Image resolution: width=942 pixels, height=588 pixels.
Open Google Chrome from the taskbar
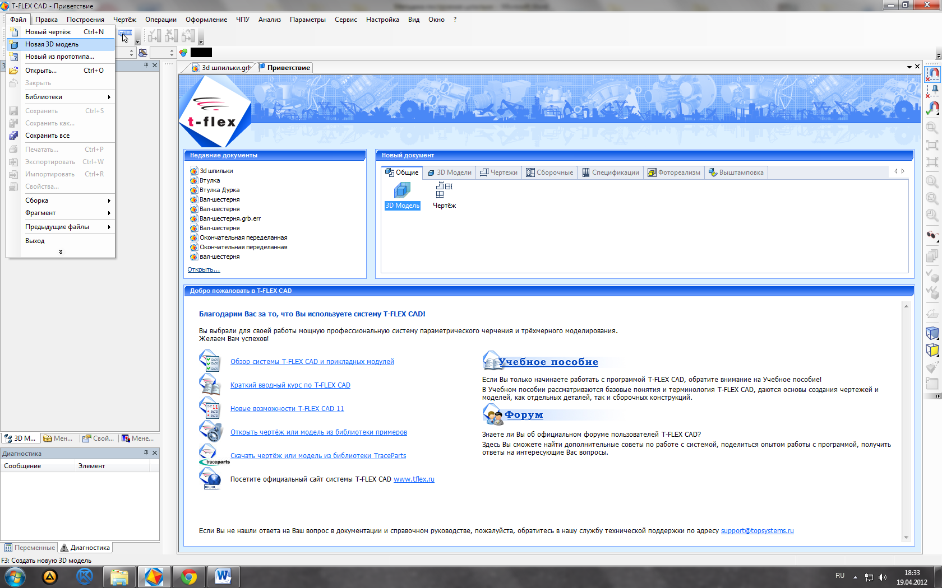pos(188,577)
